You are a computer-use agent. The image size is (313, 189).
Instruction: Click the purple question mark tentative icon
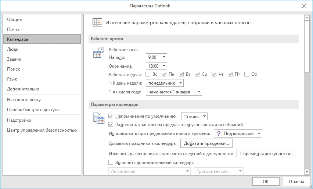pos(219,133)
